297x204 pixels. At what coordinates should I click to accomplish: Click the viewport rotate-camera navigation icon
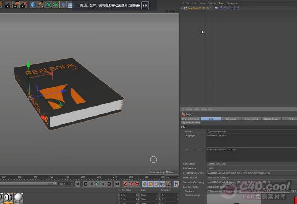pos(173,11)
